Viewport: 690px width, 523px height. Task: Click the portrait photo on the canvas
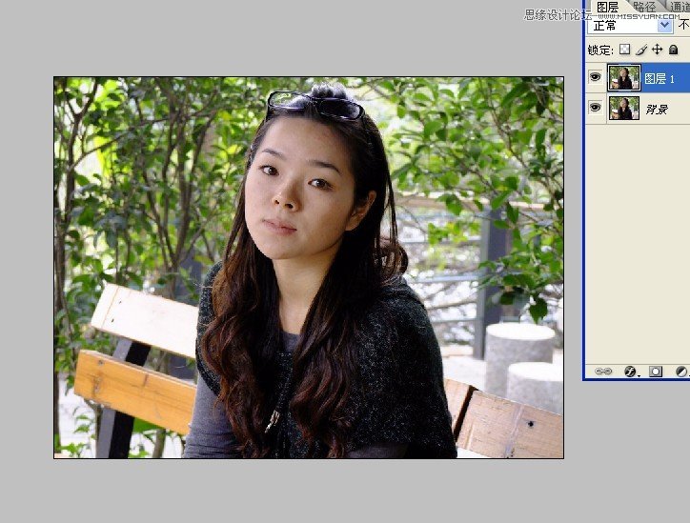309,268
